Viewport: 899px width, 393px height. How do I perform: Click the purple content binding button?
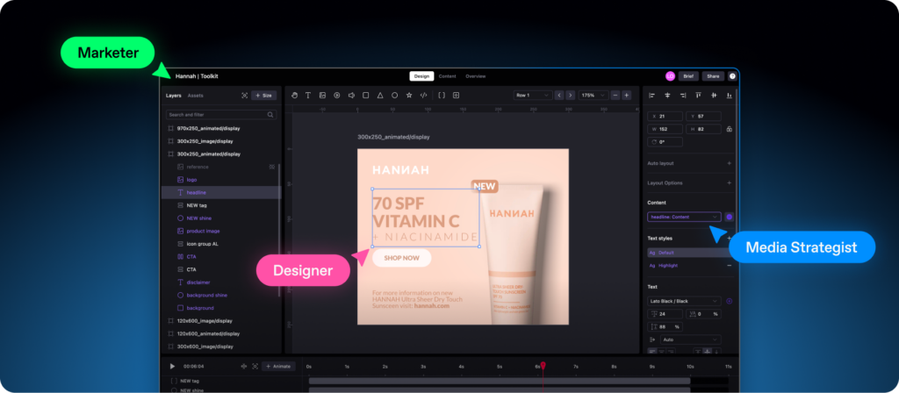tap(729, 218)
